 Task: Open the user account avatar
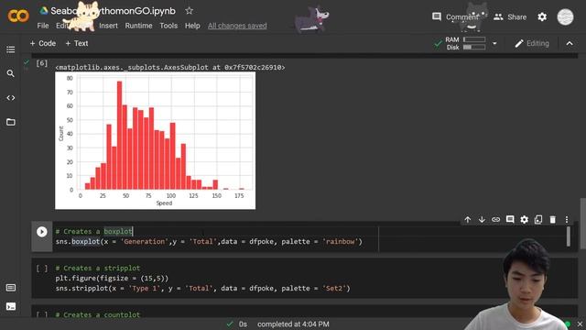click(x=565, y=16)
